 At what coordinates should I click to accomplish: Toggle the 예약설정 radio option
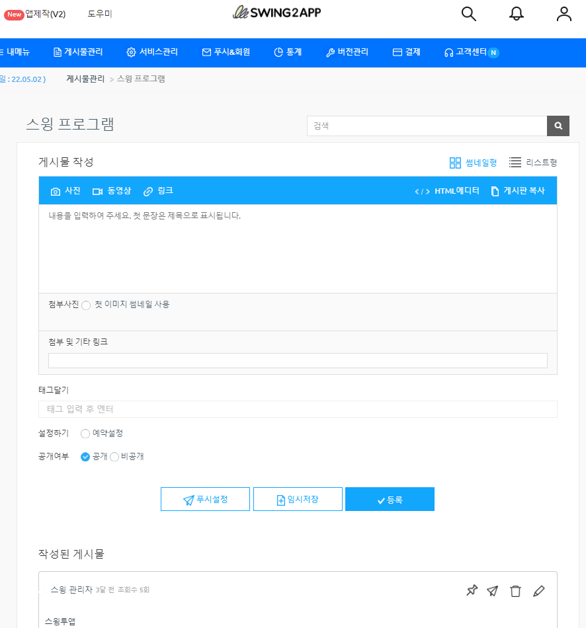pyautogui.click(x=85, y=434)
